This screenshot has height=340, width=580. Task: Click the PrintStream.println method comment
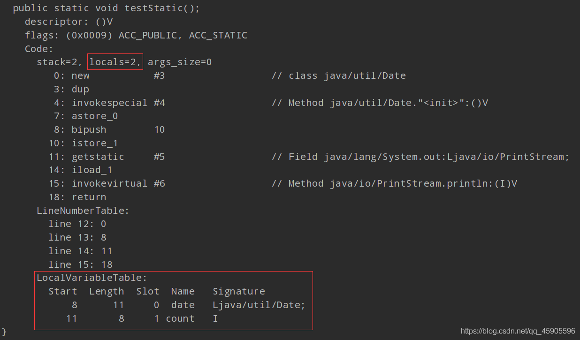tap(394, 184)
